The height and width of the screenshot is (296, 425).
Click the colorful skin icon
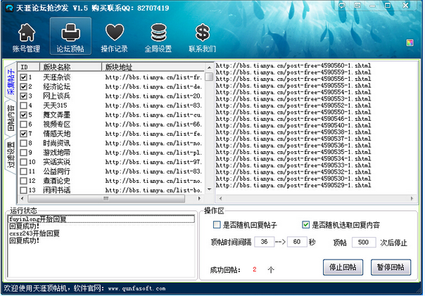coord(410,43)
